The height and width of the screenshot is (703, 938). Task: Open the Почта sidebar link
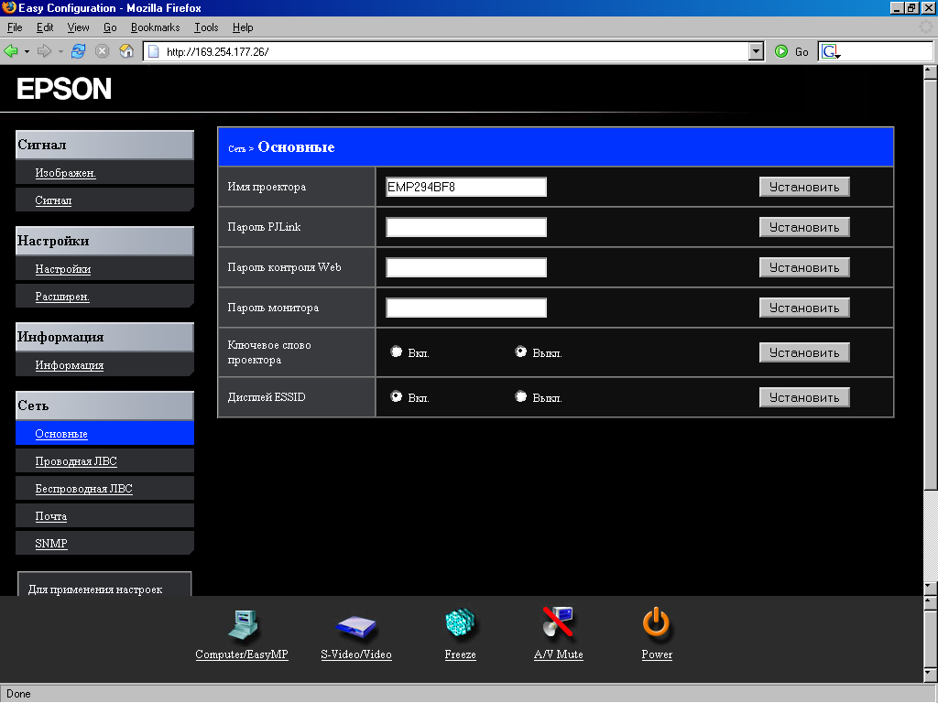pos(51,516)
